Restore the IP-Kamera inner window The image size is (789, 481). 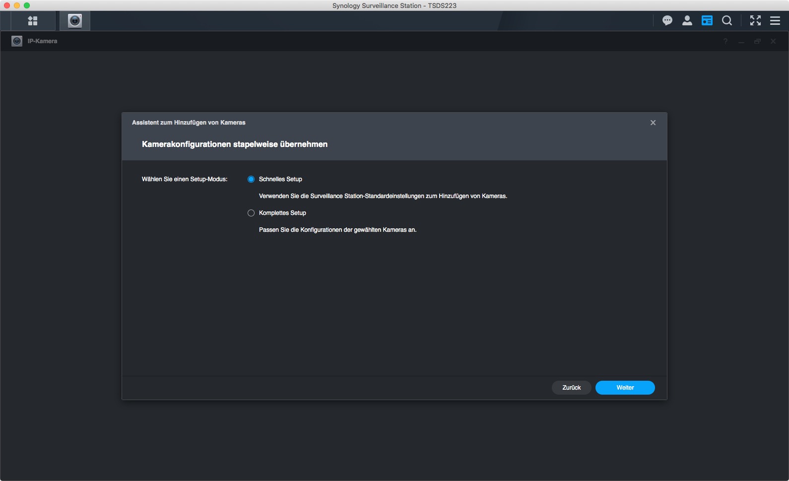(x=757, y=41)
